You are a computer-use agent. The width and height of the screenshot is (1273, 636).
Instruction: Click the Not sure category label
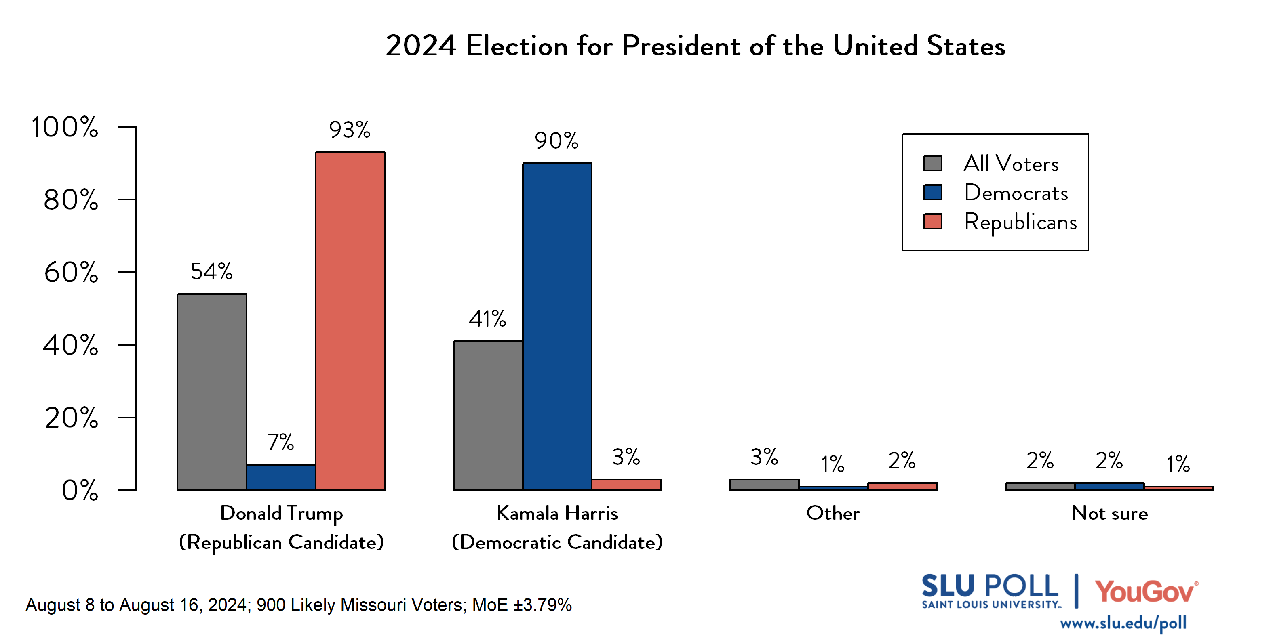point(1109,514)
